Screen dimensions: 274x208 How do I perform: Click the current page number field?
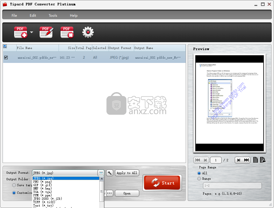point(216,160)
